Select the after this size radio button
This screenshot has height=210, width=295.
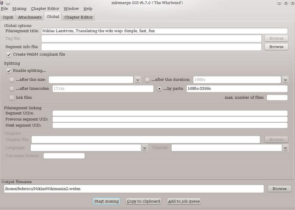[12, 80]
